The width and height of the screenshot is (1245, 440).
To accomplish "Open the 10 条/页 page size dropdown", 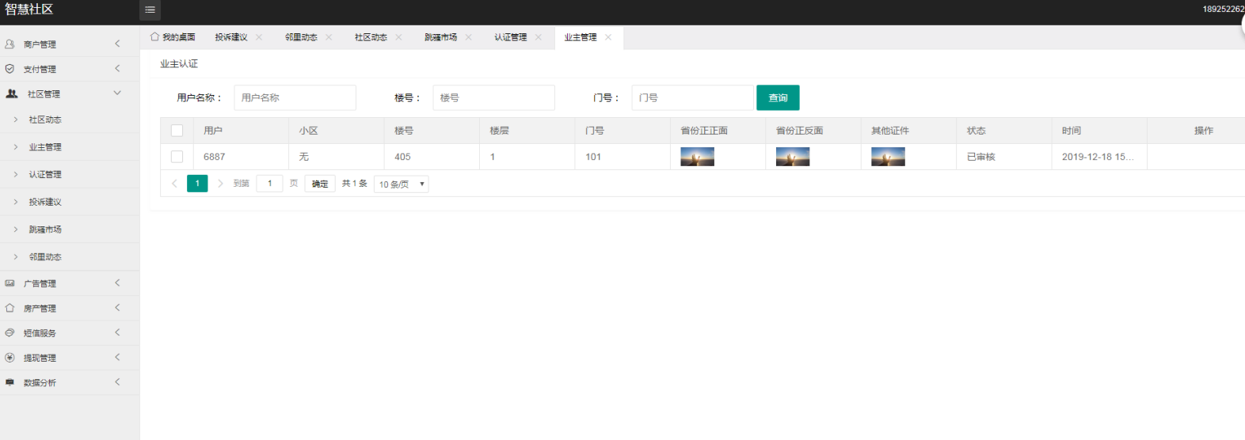I will (401, 184).
